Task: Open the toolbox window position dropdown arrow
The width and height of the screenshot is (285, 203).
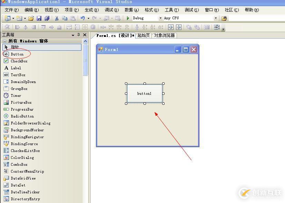Action: point(73,35)
